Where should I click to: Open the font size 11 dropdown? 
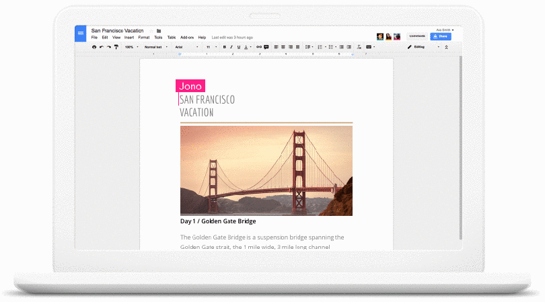(211, 47)
